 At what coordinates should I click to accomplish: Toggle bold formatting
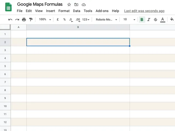click(142, 19)
